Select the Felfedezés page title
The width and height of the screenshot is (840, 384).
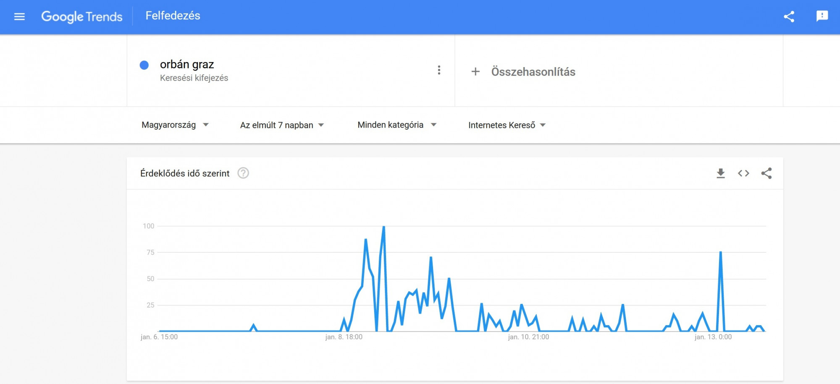pos(173,16)
